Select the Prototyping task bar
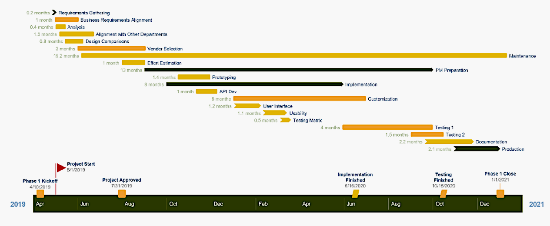Viewport: 550px width, 226px height. tap(193, 77)
